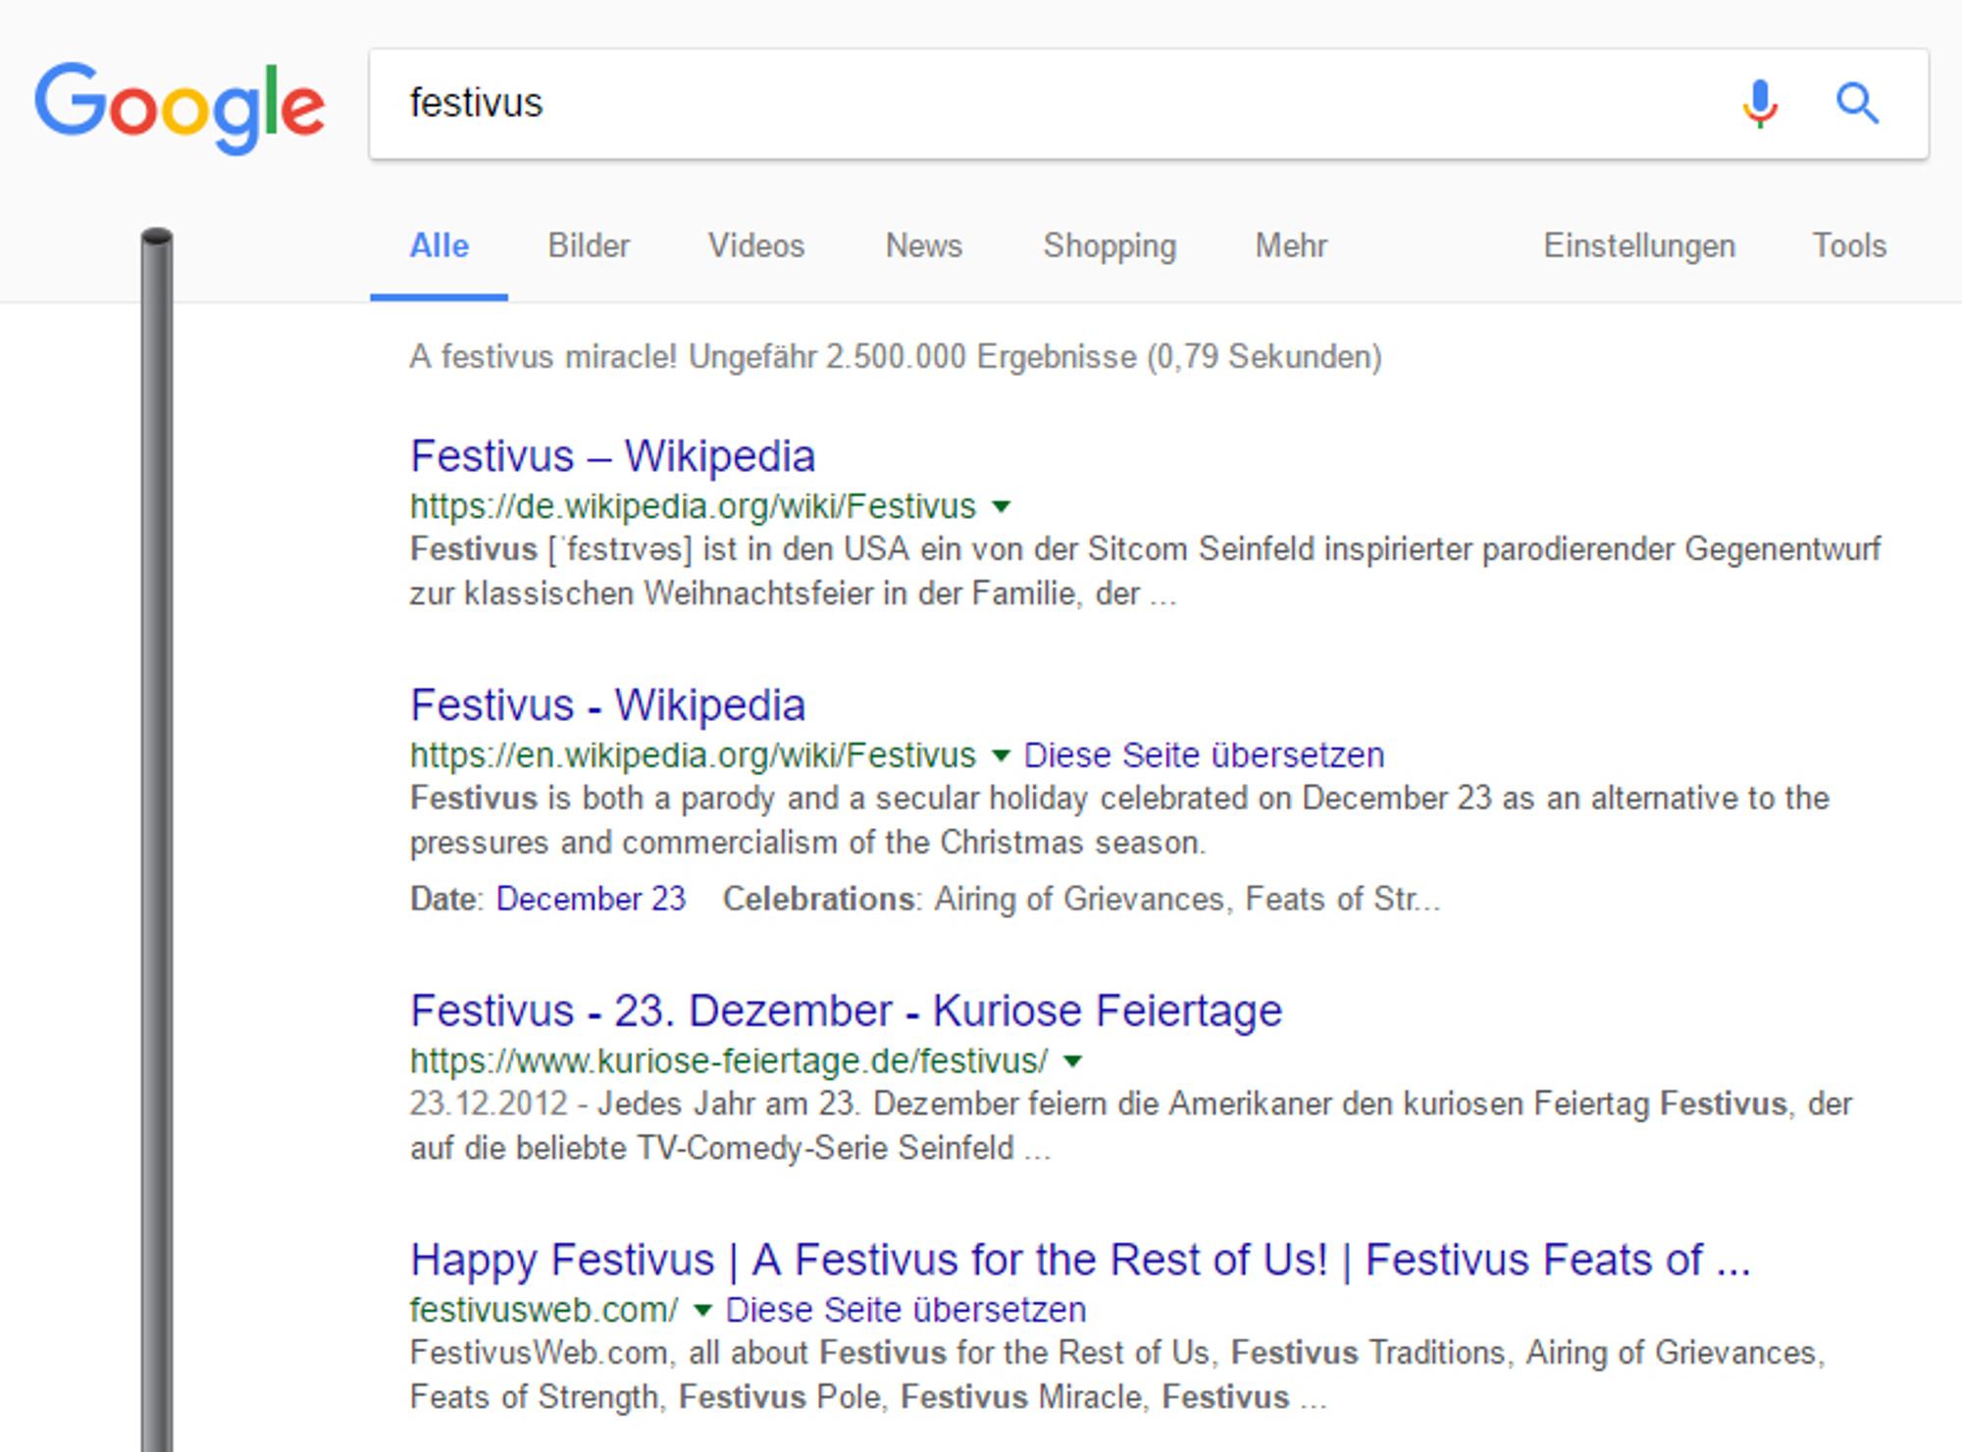Click the Google logo
The height and width of the screenshot is (1452, 1962).
[x=180, y=107]
